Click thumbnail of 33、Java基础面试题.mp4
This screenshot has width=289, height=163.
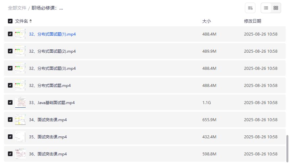pos(20,102)
